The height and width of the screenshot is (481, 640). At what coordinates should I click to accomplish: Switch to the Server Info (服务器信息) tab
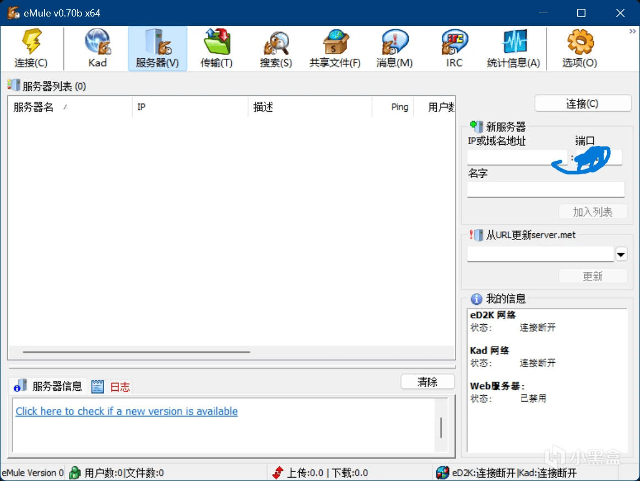[48, 386]
